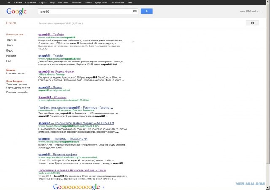Filter by Карты in sidebar
The height and width of the screenshot is (190, 270).
(10, 45)
